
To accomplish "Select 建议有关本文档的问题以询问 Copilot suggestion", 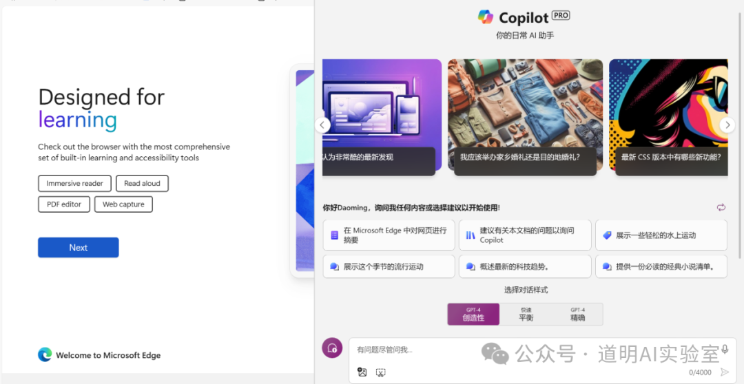I will click(x=525, y=235).
